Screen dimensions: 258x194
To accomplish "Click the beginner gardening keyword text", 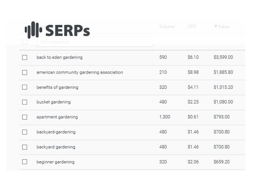I will (55, 162).
